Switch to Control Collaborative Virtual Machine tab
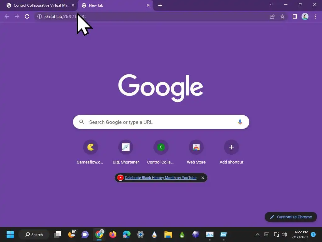Screen dimensions: 322x242 tap(39, 5)
